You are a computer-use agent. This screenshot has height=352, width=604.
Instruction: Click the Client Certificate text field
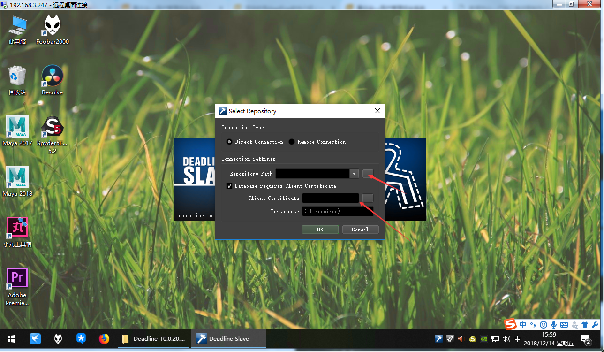[x=331, y=198]
